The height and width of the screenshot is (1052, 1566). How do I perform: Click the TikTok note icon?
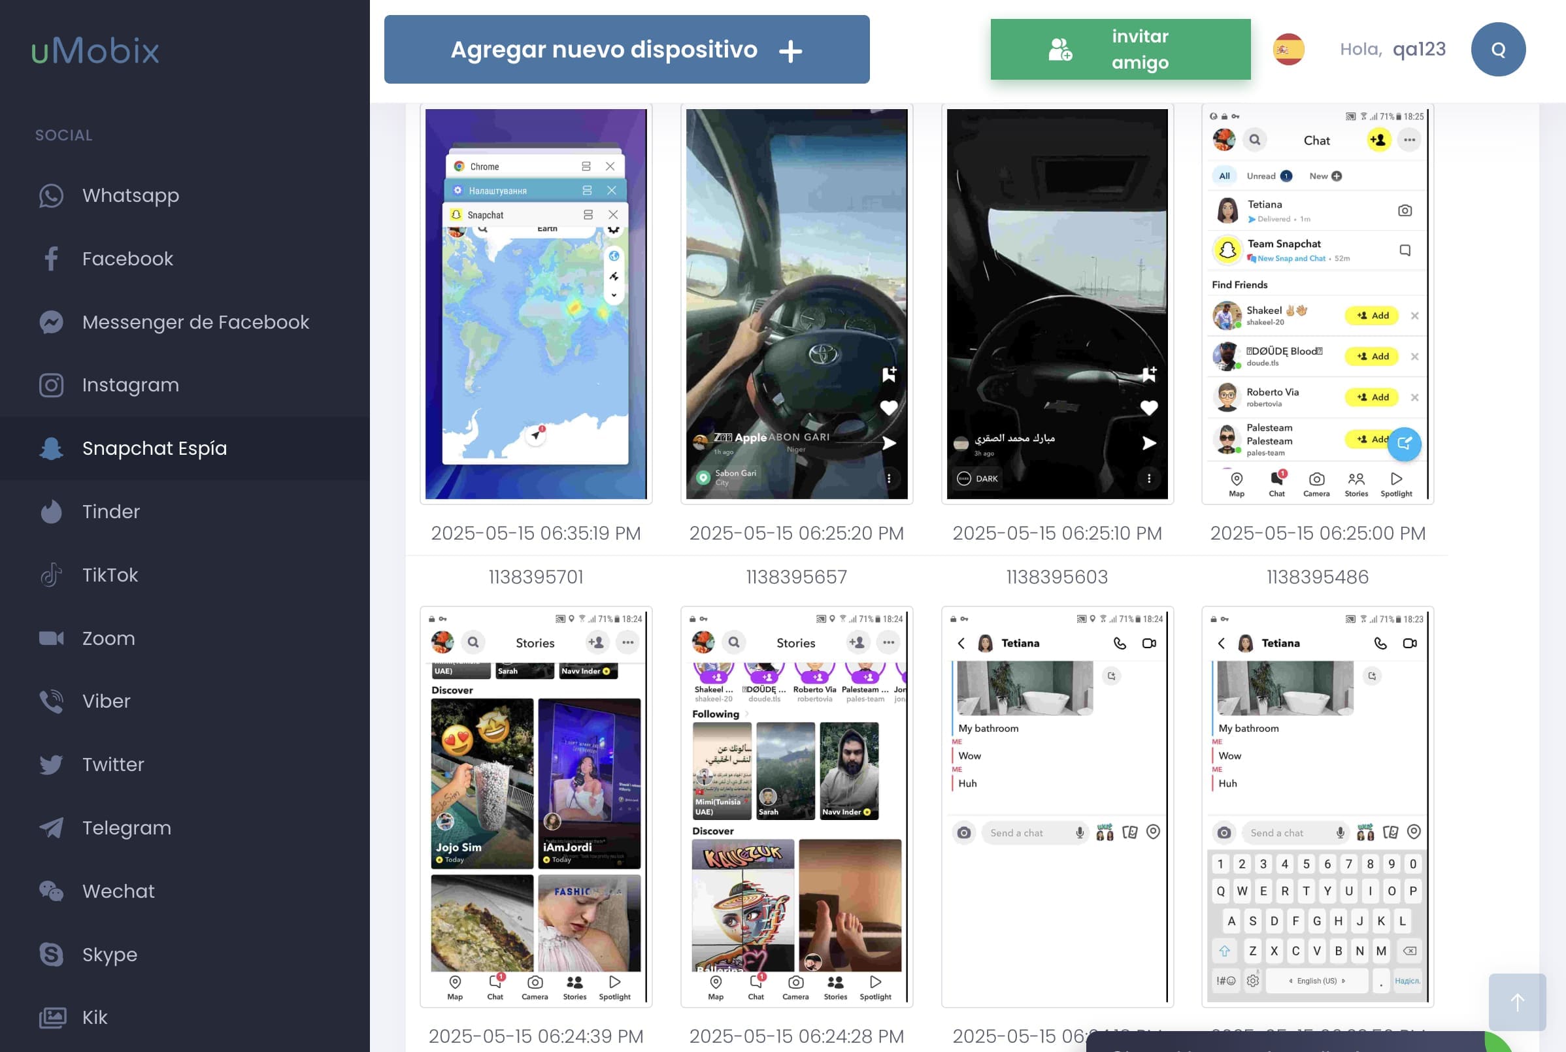[51, 575]
